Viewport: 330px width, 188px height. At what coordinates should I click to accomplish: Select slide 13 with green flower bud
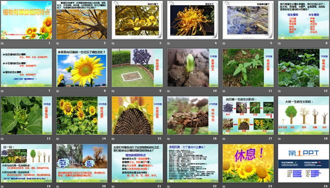point(26,115)
